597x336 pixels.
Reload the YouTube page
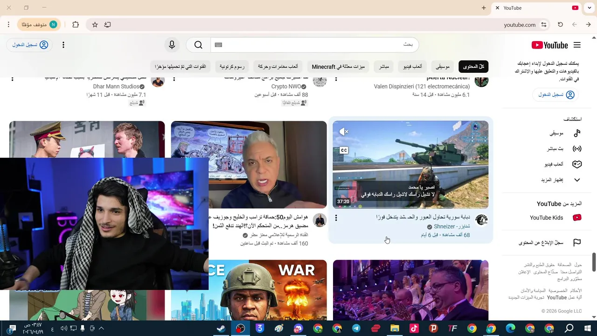click(x=560, y=25)
